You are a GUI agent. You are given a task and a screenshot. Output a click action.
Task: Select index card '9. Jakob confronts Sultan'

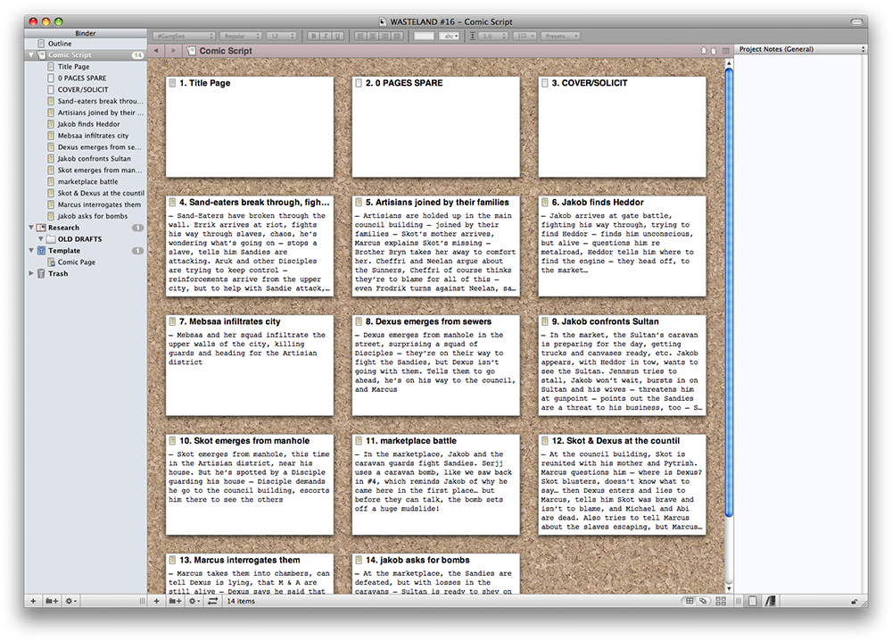(622, 365)
